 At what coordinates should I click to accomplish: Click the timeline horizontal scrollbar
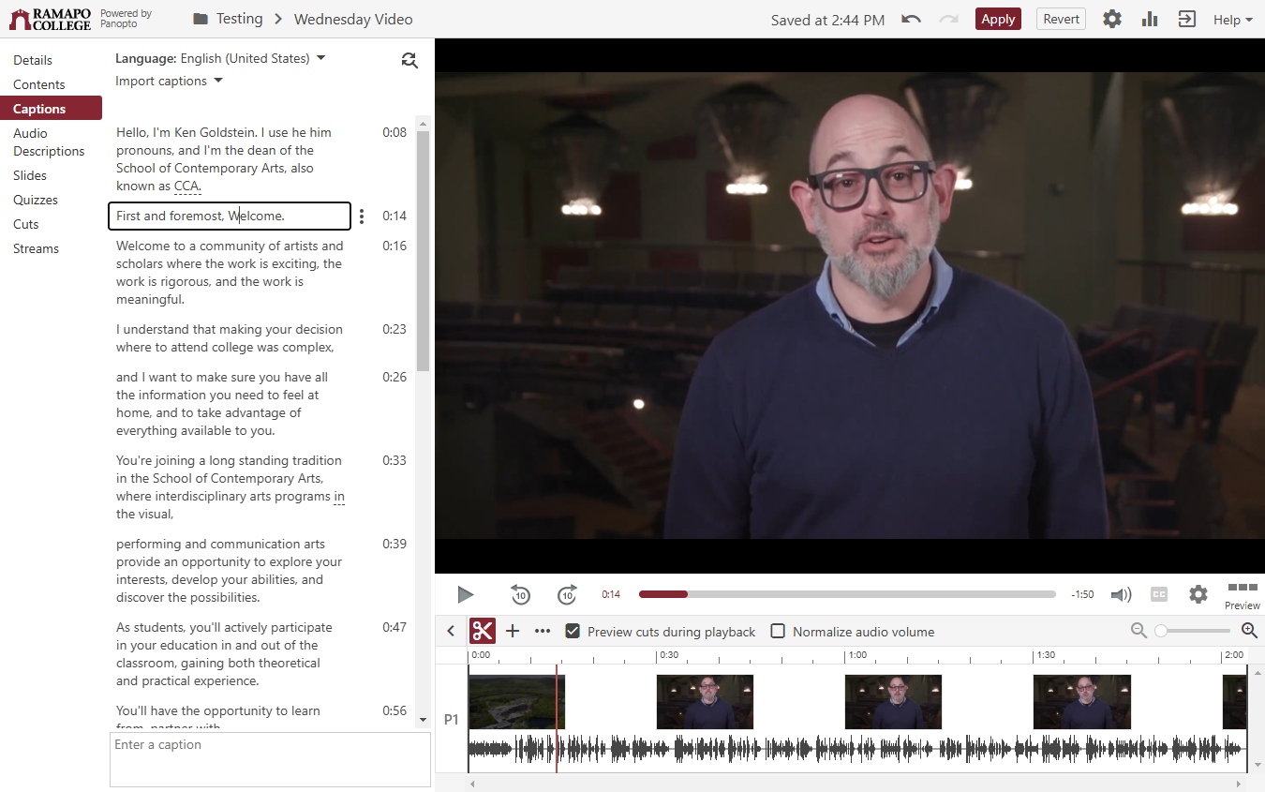tap(857, 784)
